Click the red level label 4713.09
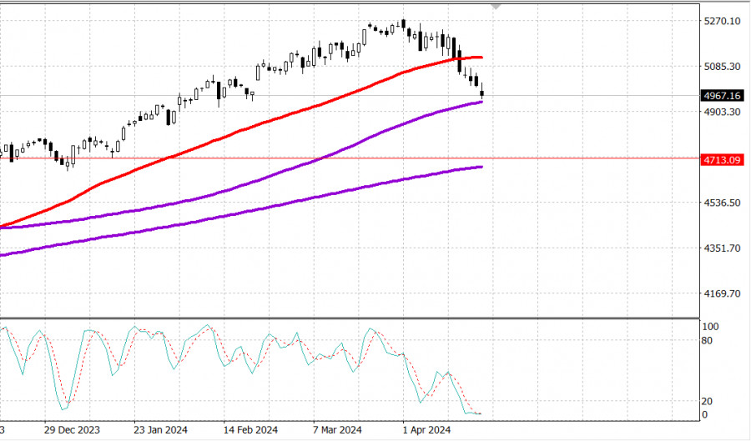This screenshot has height=441, width=751. pos(723,160)
